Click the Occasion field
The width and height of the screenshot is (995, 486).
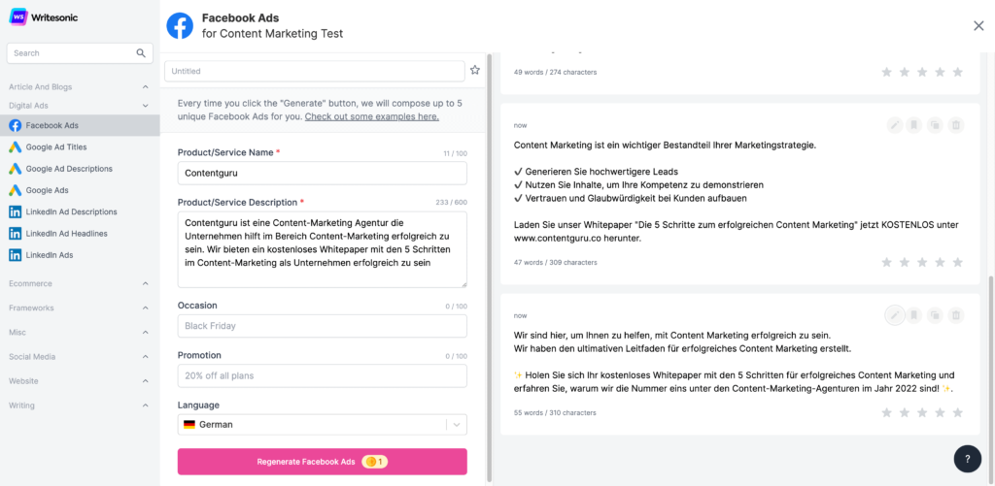(x=323, y=326)
